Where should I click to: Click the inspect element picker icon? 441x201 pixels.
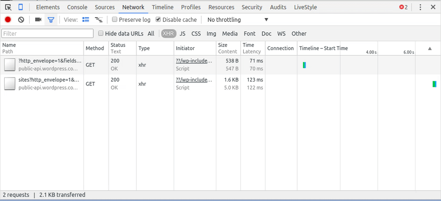(x=8, y=7)
